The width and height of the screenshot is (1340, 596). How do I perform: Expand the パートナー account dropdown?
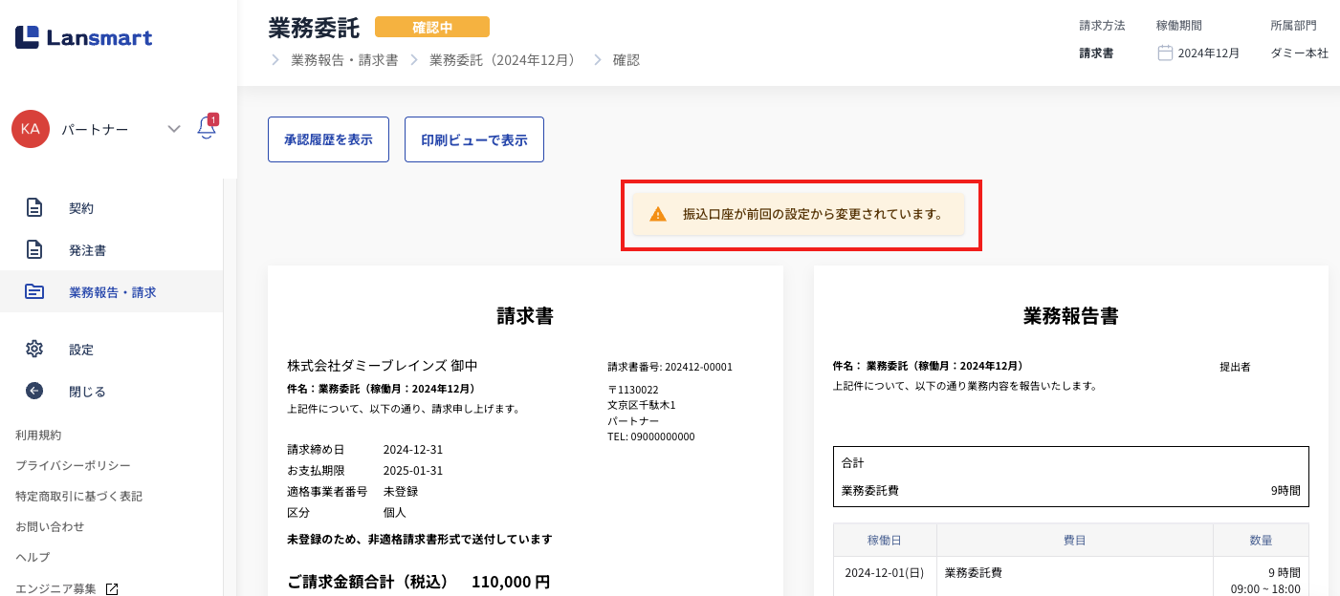173,129
